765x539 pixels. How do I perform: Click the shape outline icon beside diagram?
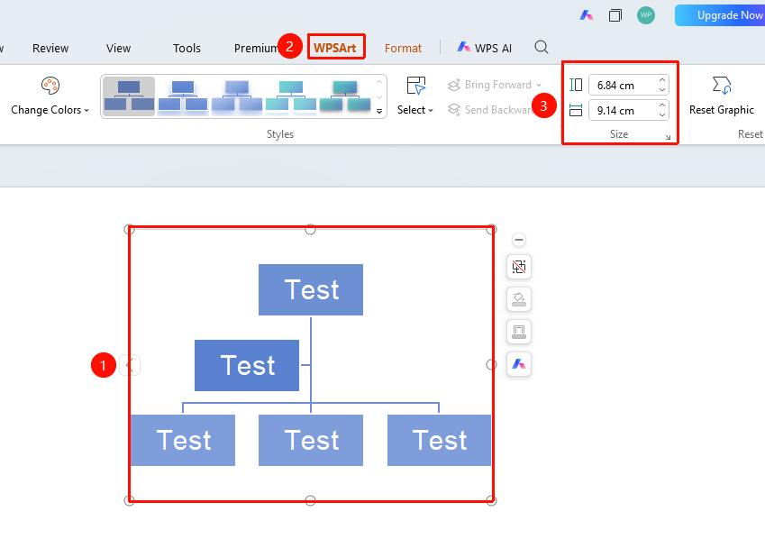[519, 332]
